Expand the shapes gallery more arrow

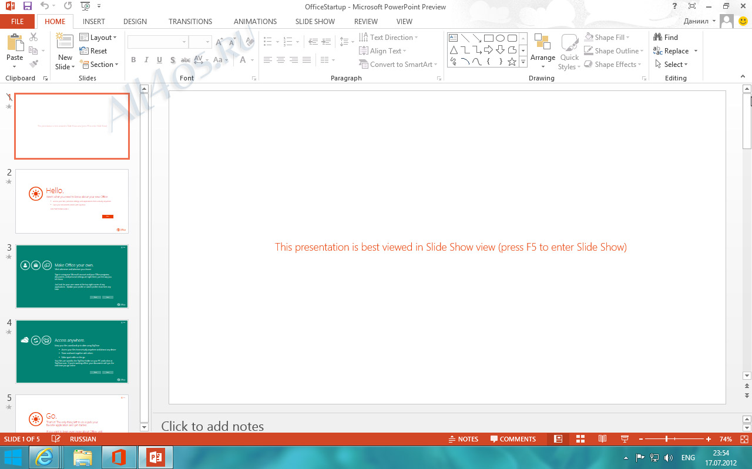[523, 62]
